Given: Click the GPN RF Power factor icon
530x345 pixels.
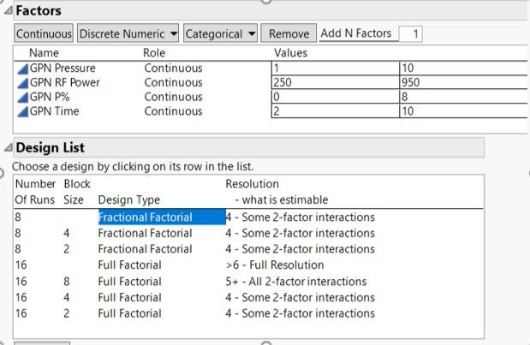Looking at the screenshot, I should [x=22, y=83].
